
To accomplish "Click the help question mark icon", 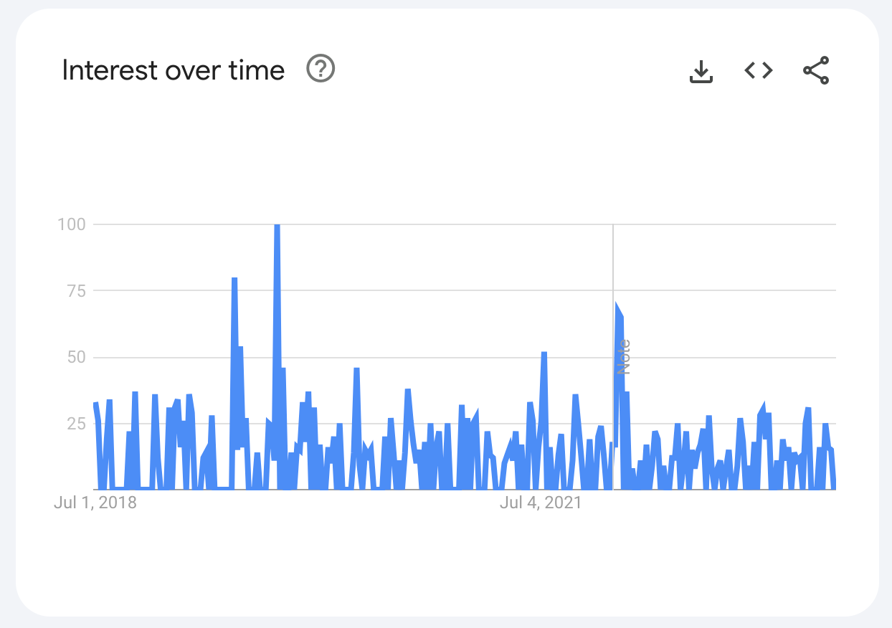I will point(321,70).
